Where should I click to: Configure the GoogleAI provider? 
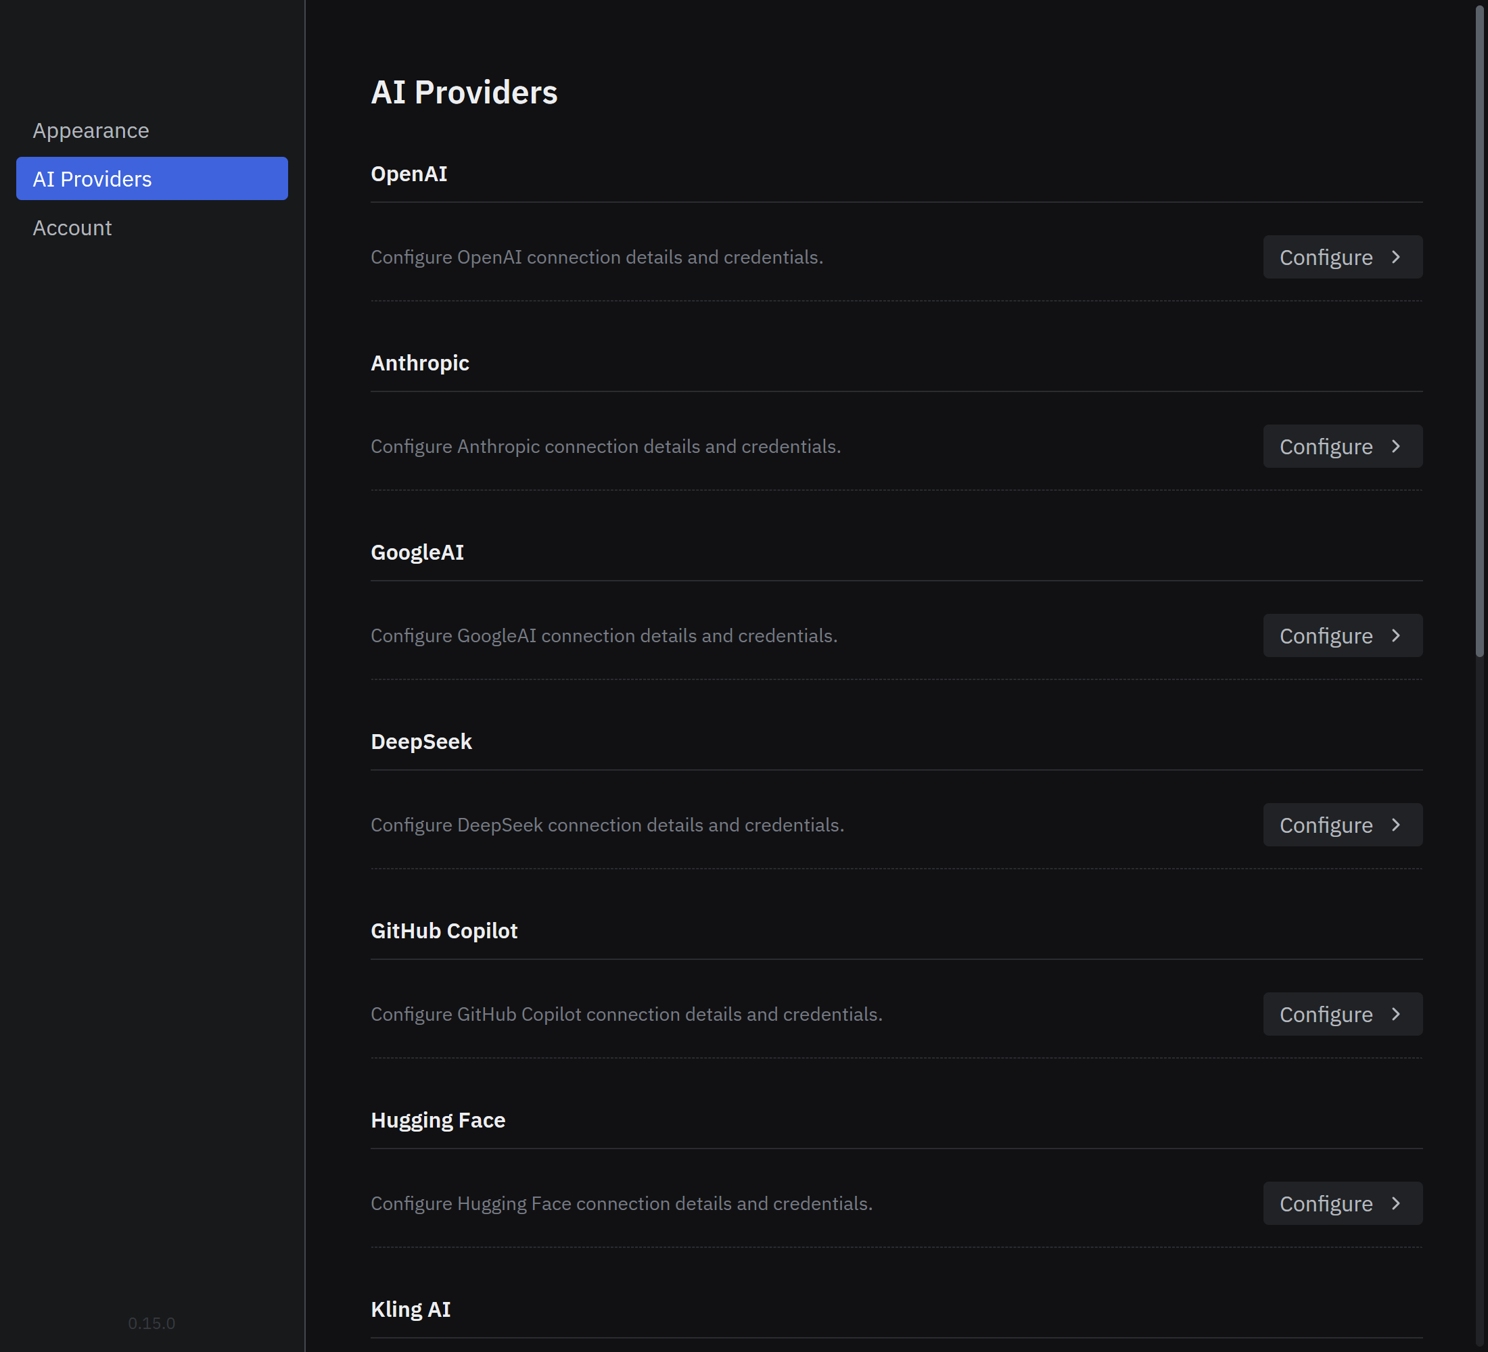pos(1343,636)
